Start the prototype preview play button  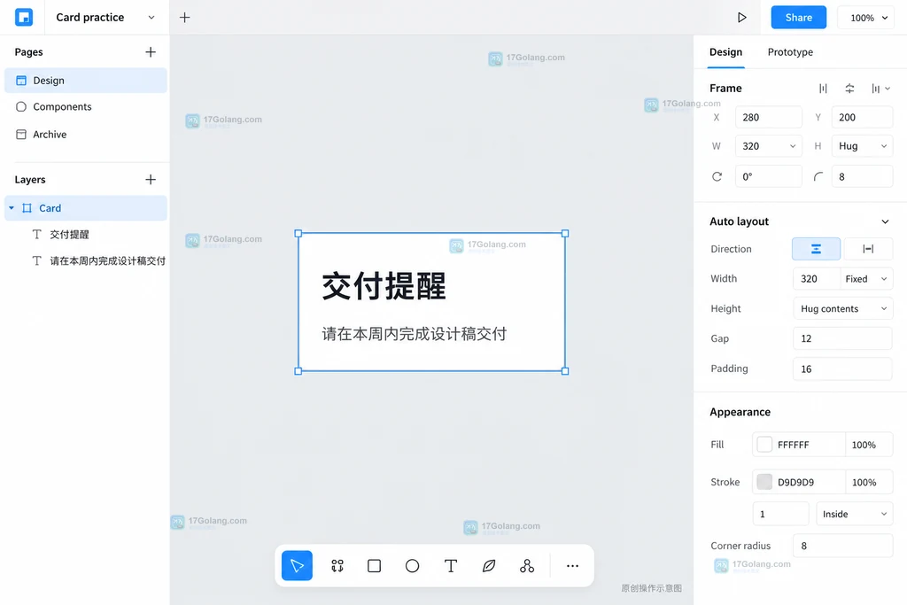741,18
